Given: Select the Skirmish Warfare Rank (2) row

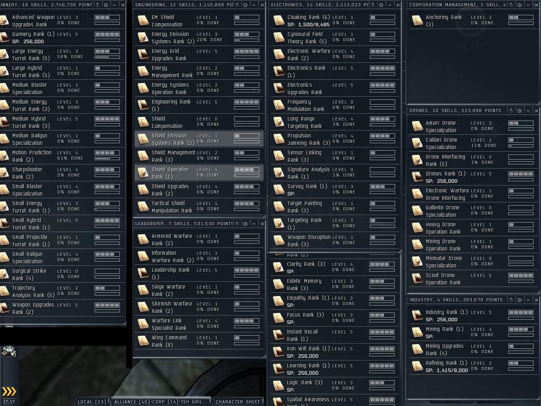Looking at the screenshot, I should 199,307.
